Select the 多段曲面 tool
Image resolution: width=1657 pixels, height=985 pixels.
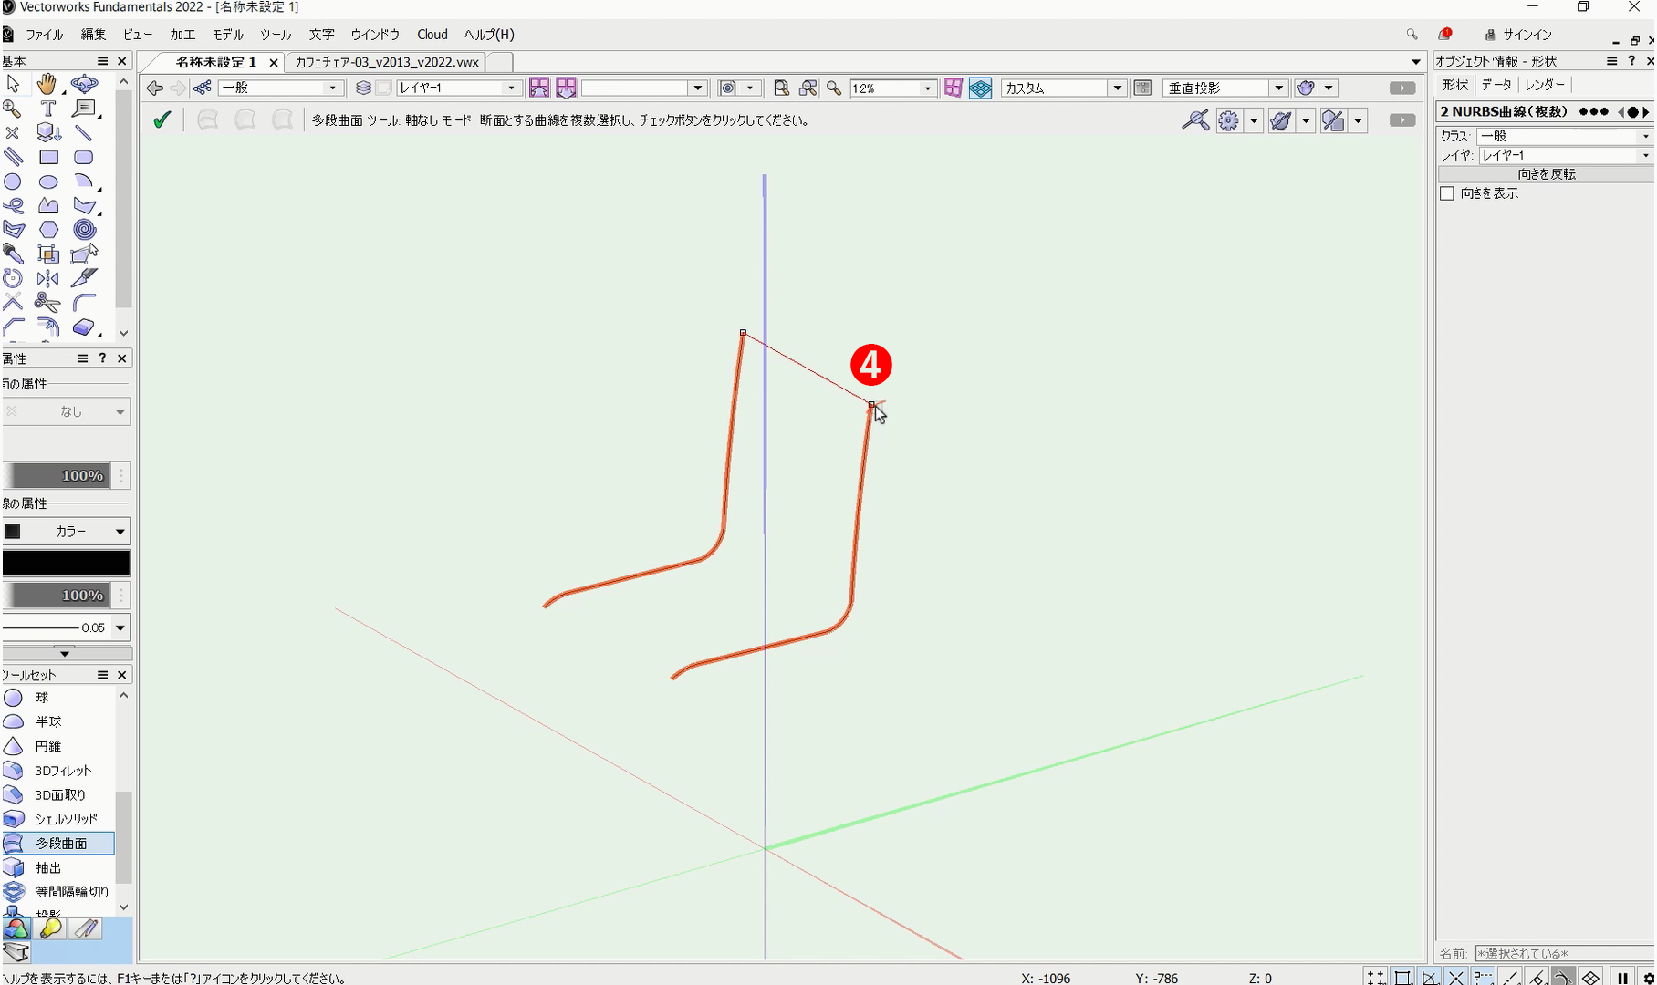59,844
